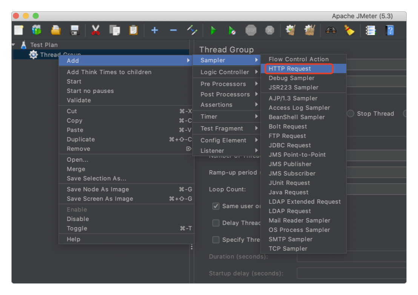418x295 pixels.
Task: Select the Stop Thread radio button
Action: pyautogui.click(x=350, y=113)
